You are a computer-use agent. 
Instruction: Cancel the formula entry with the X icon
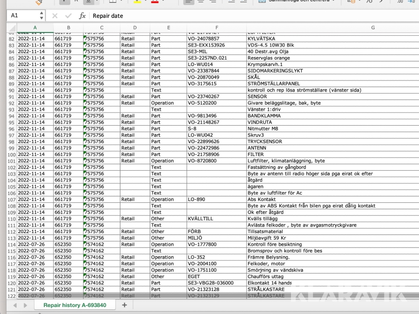point(55,16)
